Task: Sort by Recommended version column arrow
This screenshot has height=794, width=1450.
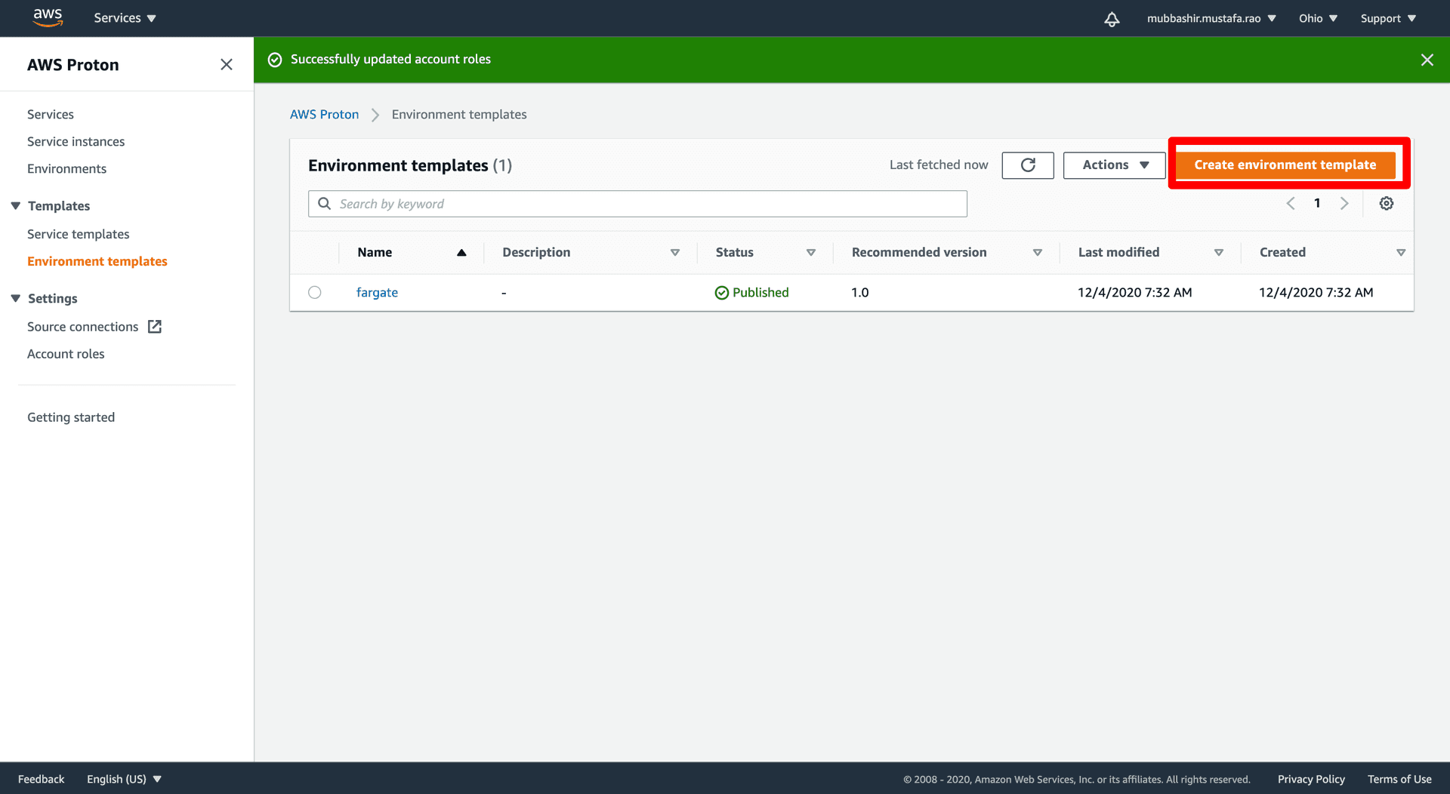Action: [x=1038, y=253]
